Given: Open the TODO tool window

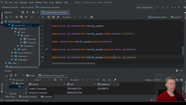Looking at the screenshot, I should coord(10,97).
